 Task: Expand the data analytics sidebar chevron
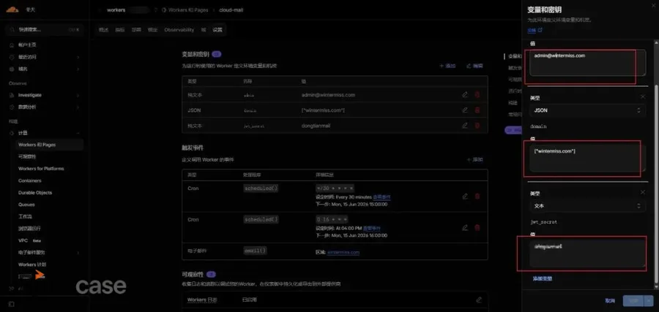78,107
